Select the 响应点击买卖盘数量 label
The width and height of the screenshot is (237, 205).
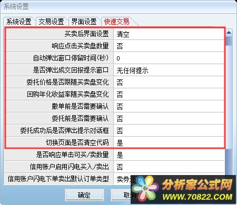(80, 46)
